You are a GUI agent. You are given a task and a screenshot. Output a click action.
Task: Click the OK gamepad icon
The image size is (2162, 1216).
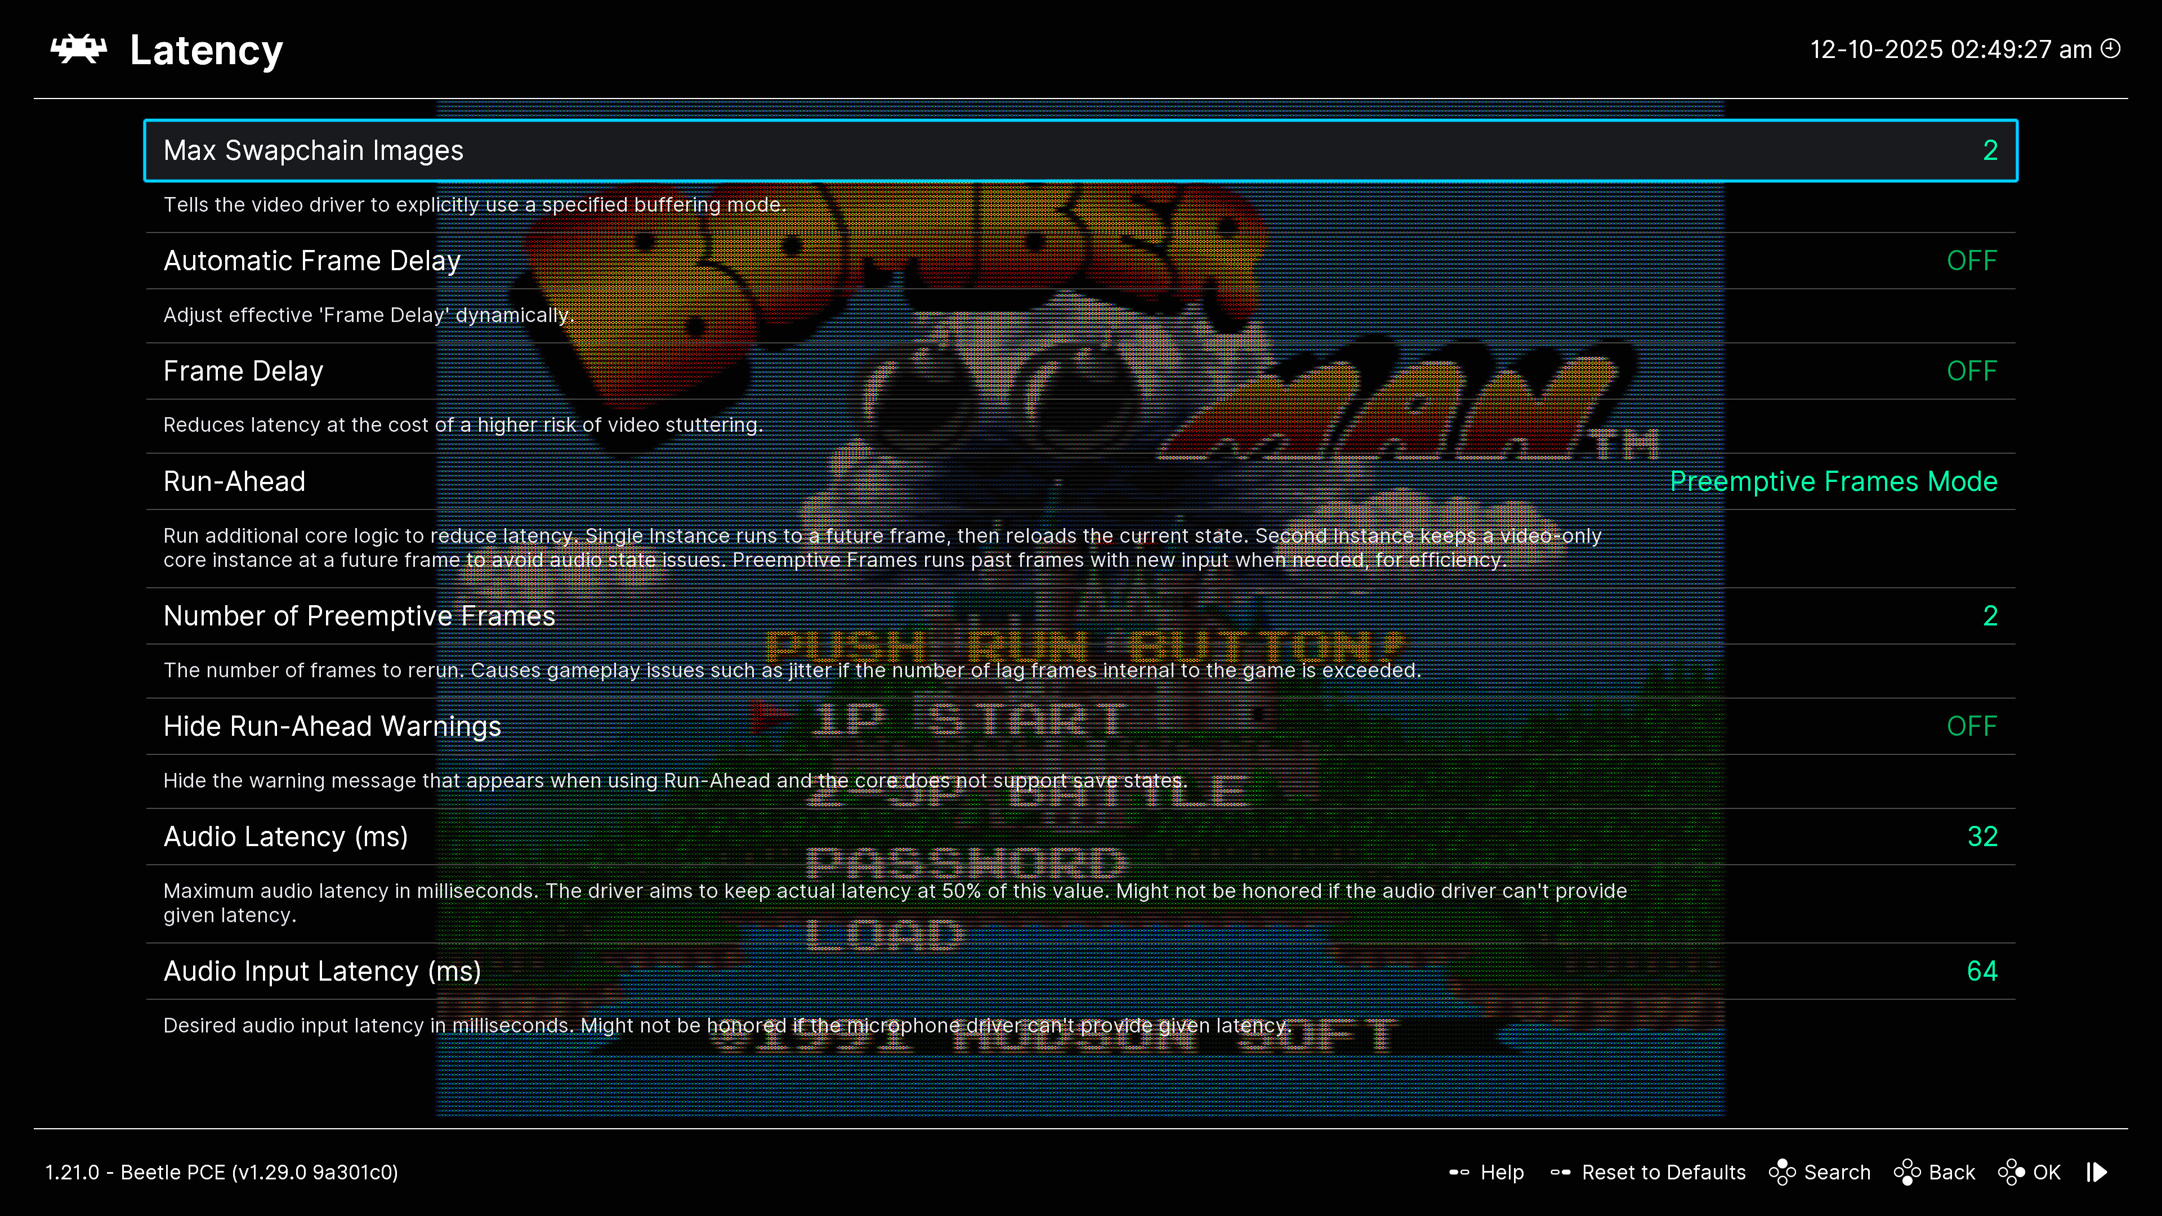tap(2011, 1172)
